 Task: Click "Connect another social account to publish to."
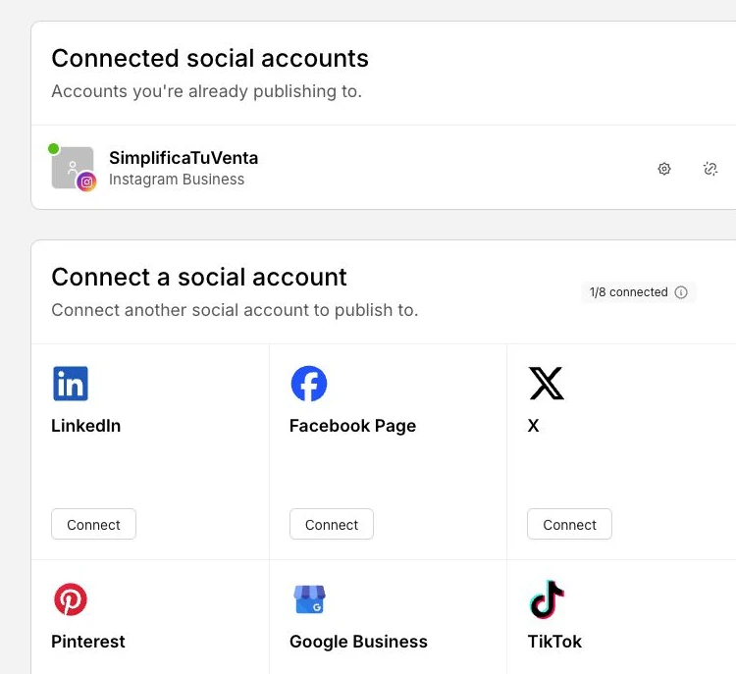click(235, 310)
